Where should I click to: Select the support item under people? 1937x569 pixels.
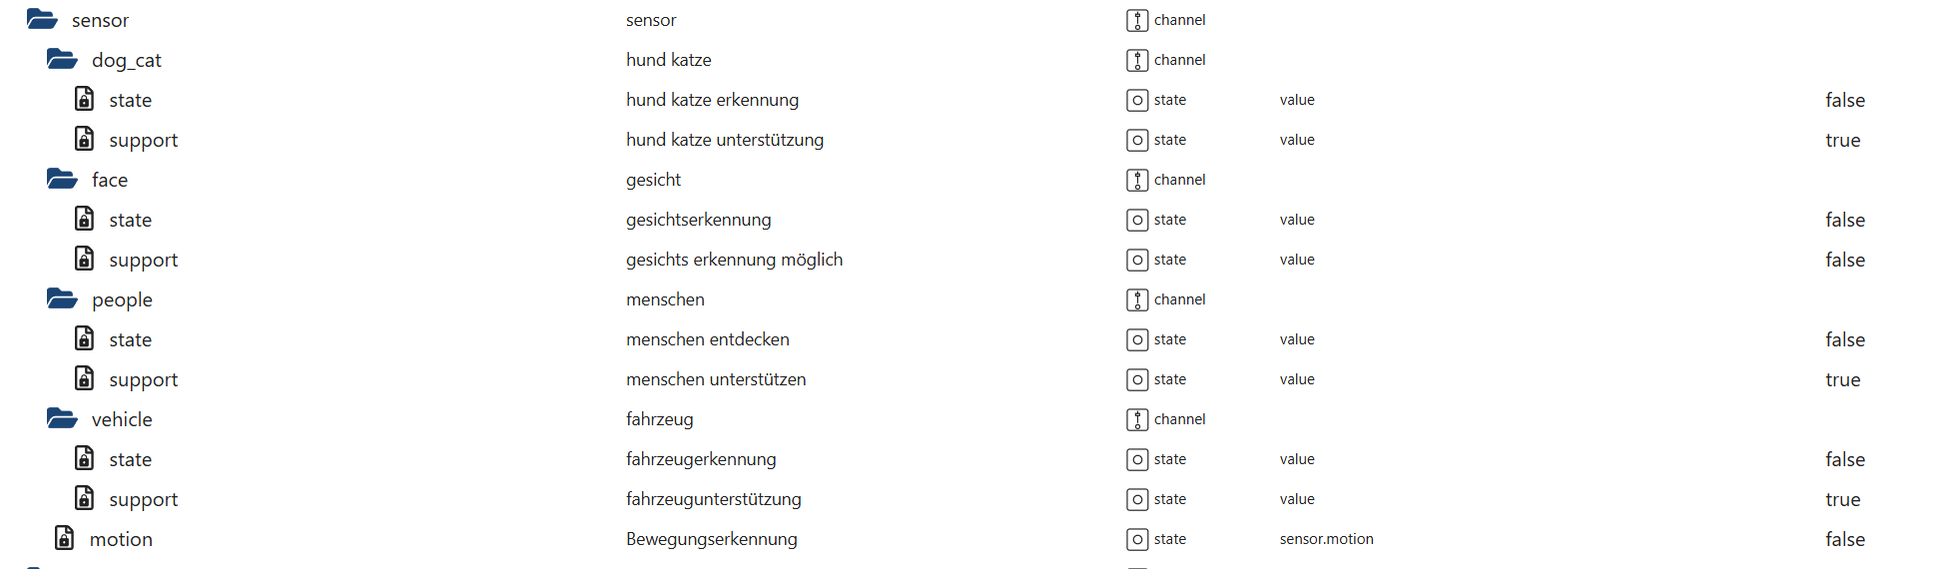tap(144, 380)
